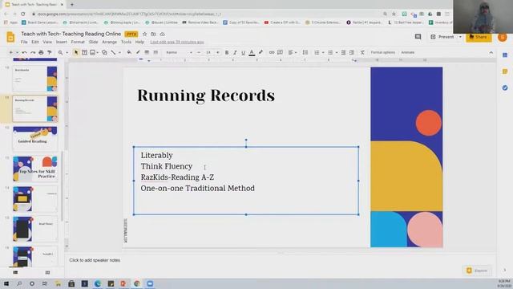Star the presentation

(x=144, y=34)
